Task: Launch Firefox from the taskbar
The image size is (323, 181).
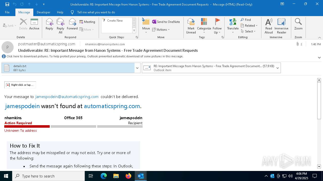Action: 128,176
